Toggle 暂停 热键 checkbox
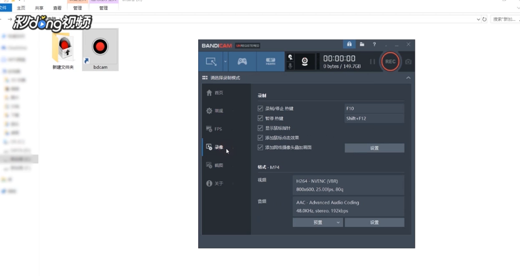This screenshot has width=520, height=276. point(260,118)
